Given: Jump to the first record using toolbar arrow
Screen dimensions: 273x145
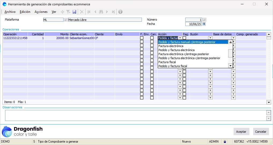Looking at the screenshot, I should point(89,12).
